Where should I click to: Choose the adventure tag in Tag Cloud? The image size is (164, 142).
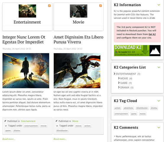(129, 108)
